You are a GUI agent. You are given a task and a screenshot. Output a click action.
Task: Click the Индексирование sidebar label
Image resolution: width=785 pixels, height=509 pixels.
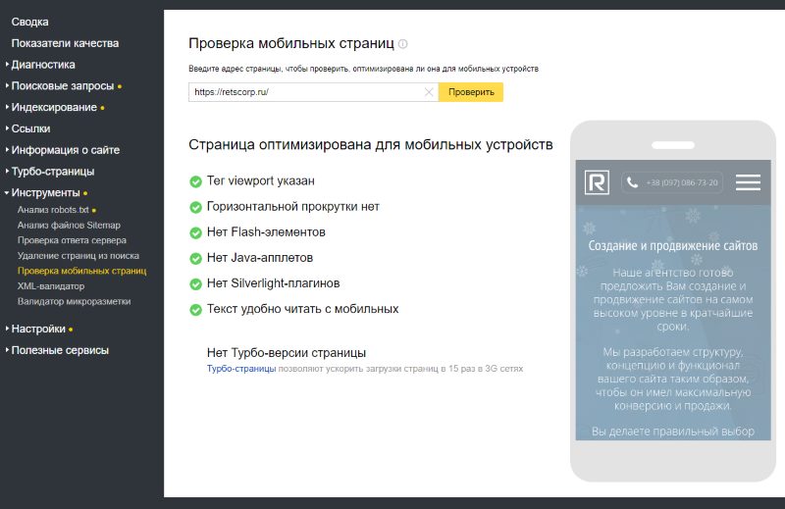[x=54, y=108]
